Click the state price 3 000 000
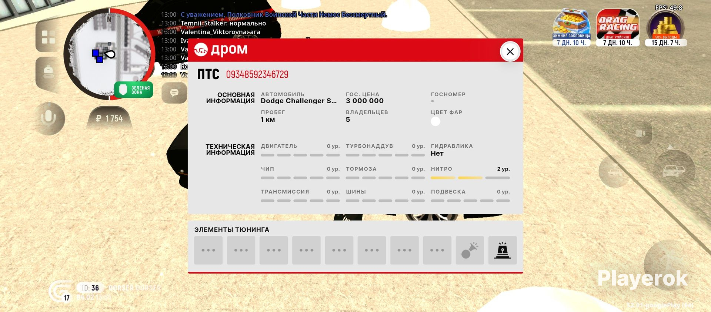This screenshot has height=312, width=711. point(365,101)
